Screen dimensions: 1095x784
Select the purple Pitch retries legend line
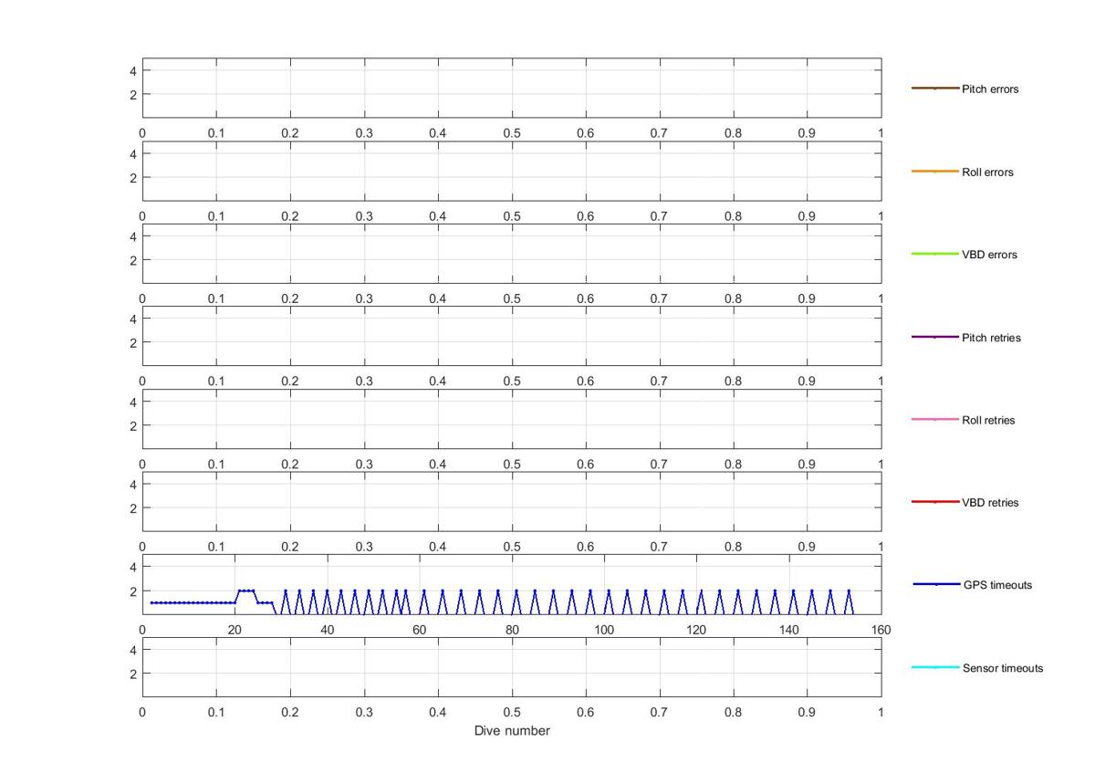pos(934,338)
